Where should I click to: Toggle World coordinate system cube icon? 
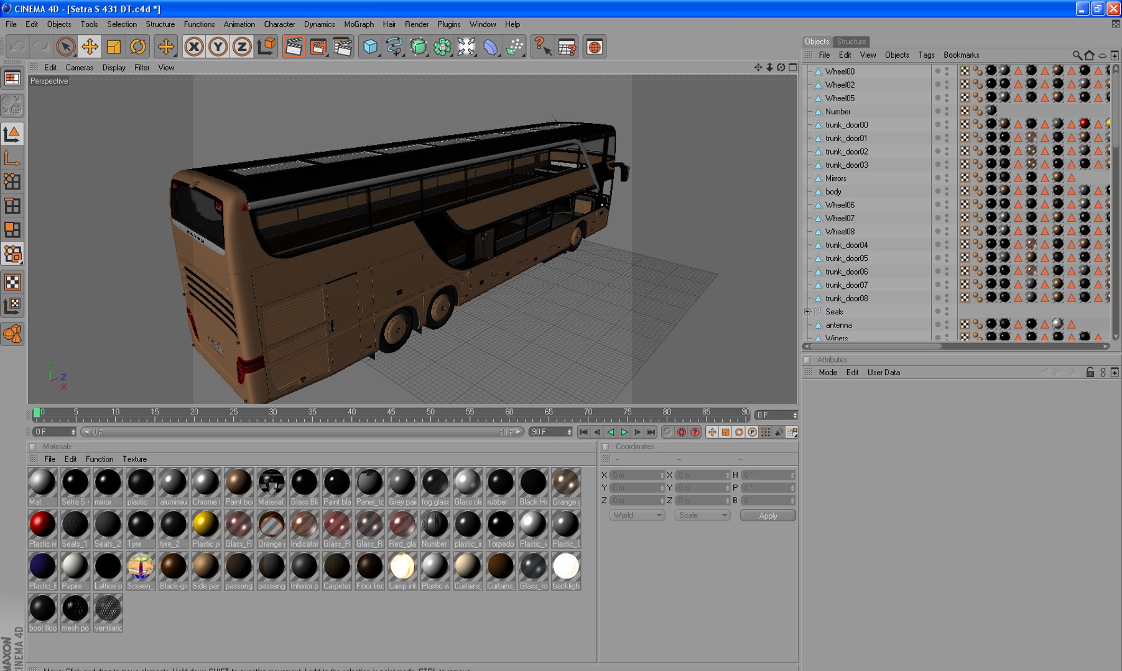point(266,47)
